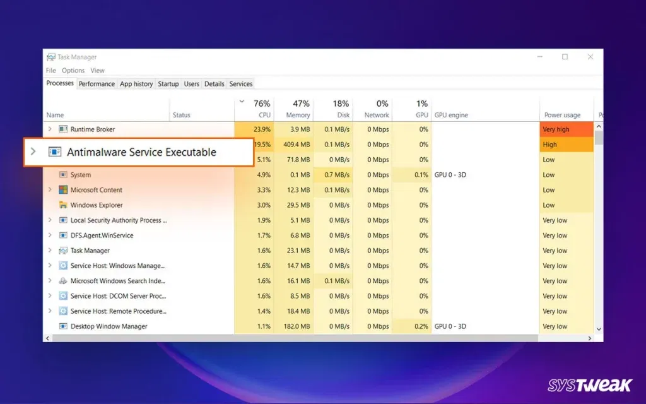Image resolution: width=646 pixels, height=404 pixels.
Task: Switch to the Startup tab
Action: pyautogui.click(x=168, y=83)
